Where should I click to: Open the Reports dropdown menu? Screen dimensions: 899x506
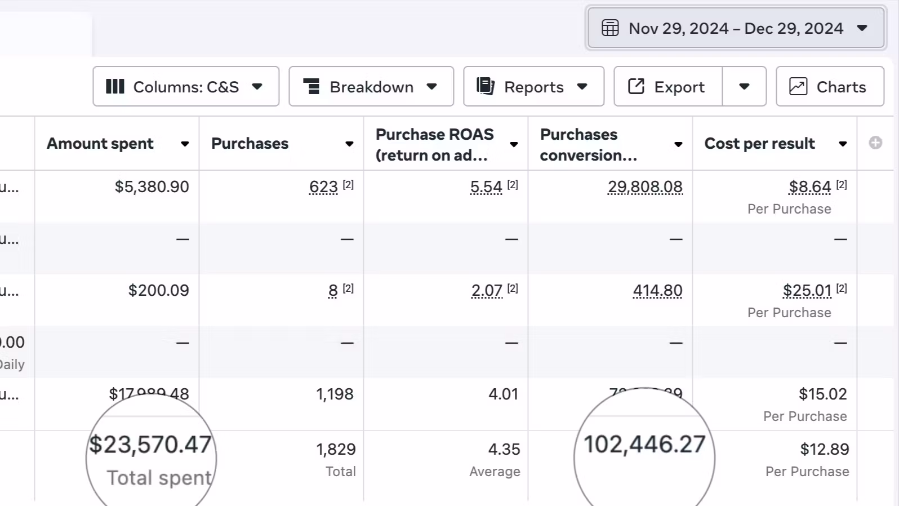click(x=533, y=87)
